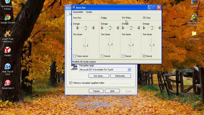Click the Realtek HD Audio output status text
204x115 pixels.
[84, 62]
